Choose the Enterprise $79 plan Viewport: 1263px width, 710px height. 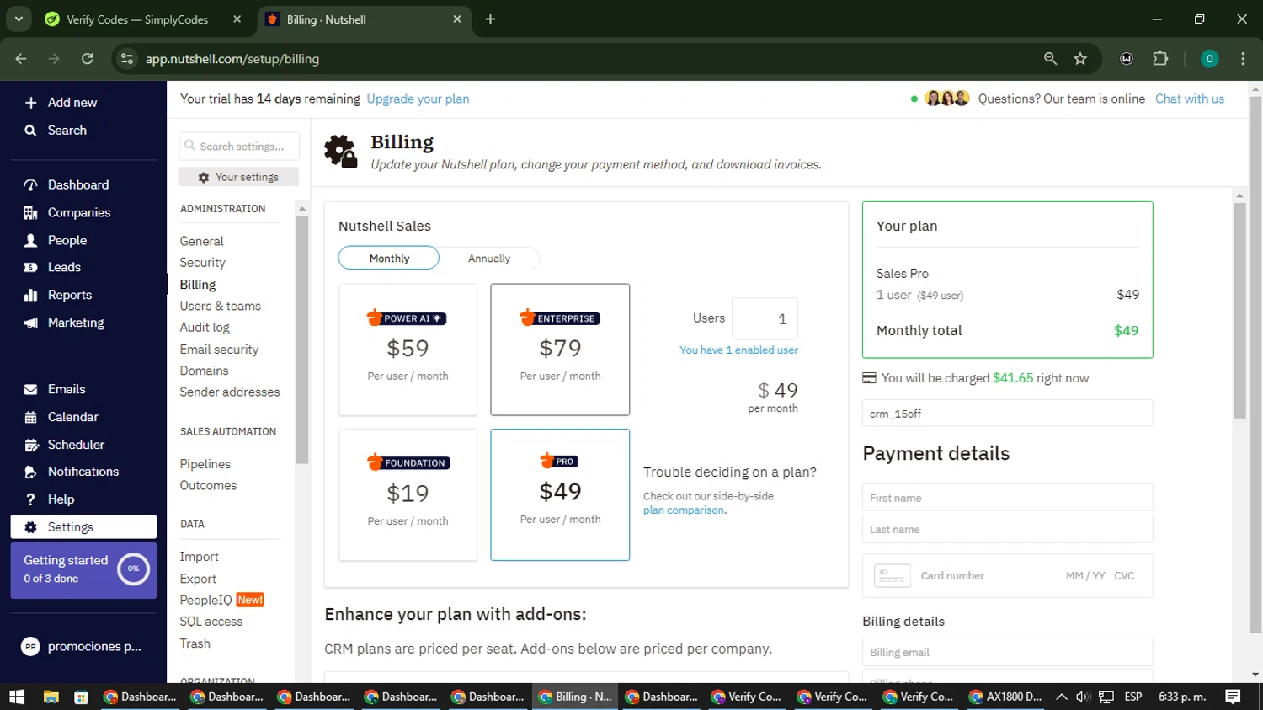pyautogui.click(x=560, y=350)
